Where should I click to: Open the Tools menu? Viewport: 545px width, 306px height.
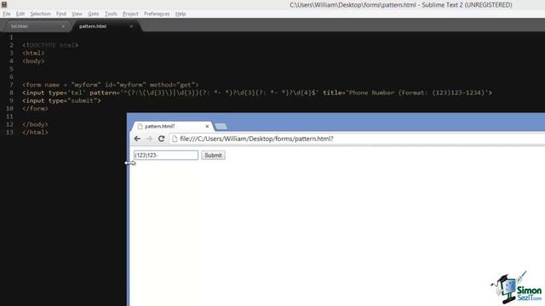(111, 14)
